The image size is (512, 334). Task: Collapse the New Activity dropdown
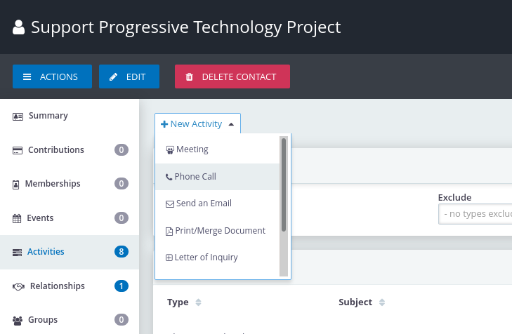(197, 123)
